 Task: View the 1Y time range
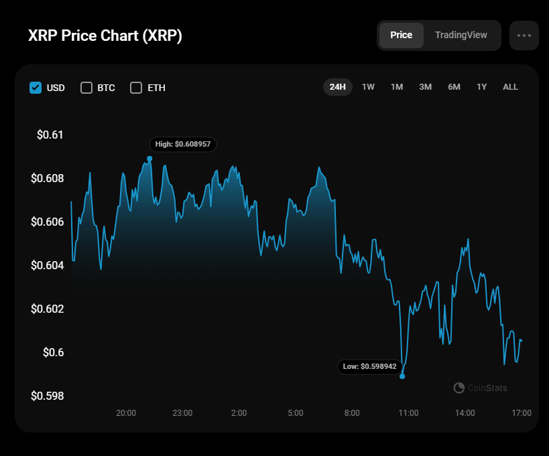click(481, 87)
